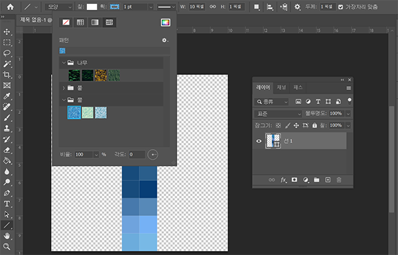Switch to the 패스 tab
Viewport: 398px width, 255px height.
tap(298, 87)
